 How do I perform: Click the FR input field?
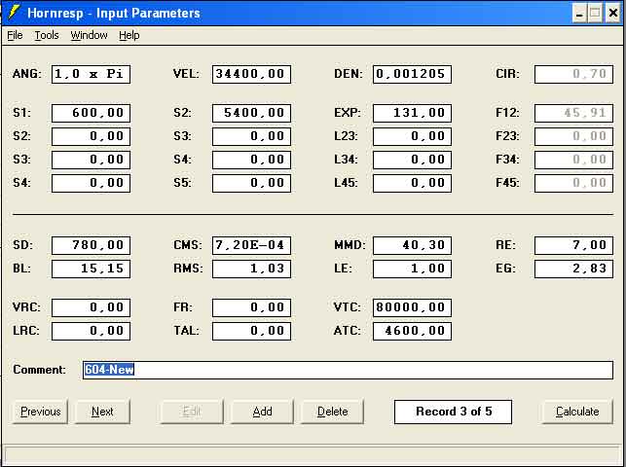click(x=251, y=307)
